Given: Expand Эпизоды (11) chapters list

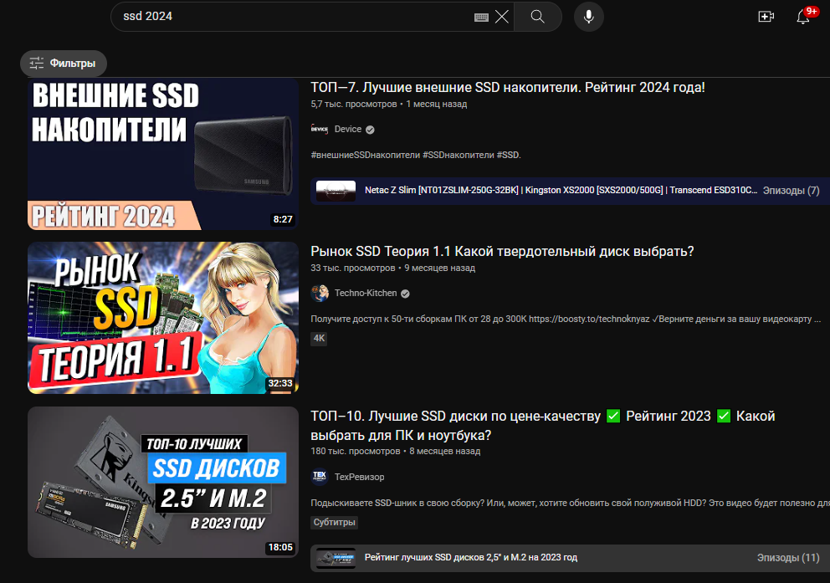Looking at the screenshot, I should click(x=787, y=558).
